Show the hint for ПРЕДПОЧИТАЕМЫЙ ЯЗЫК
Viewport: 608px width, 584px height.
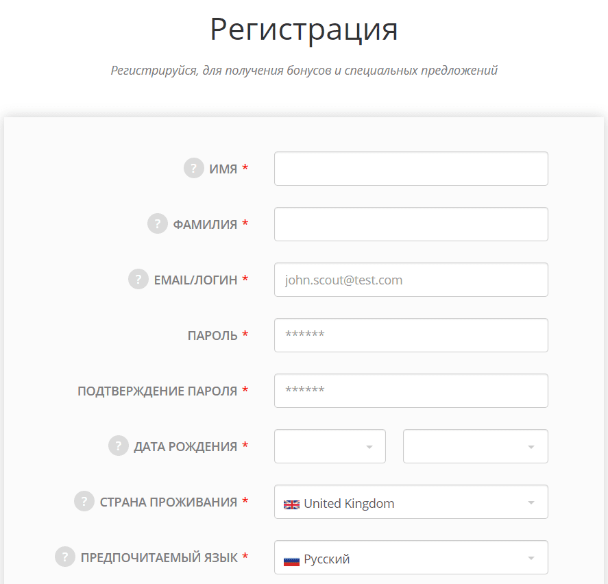(65, 557)
